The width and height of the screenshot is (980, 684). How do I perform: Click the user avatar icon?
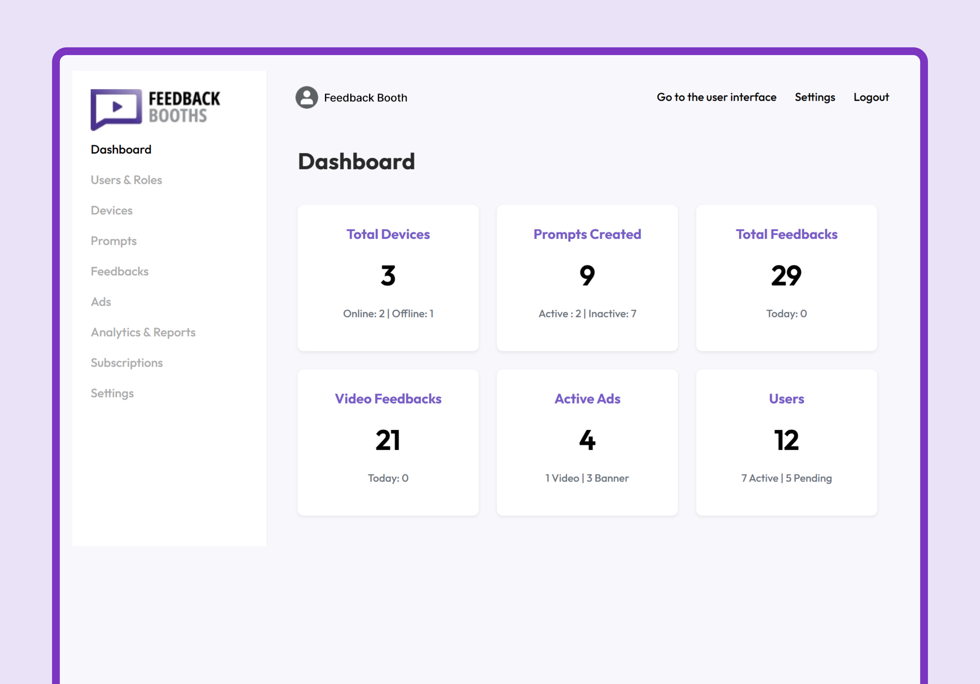[x=307, y=97]
